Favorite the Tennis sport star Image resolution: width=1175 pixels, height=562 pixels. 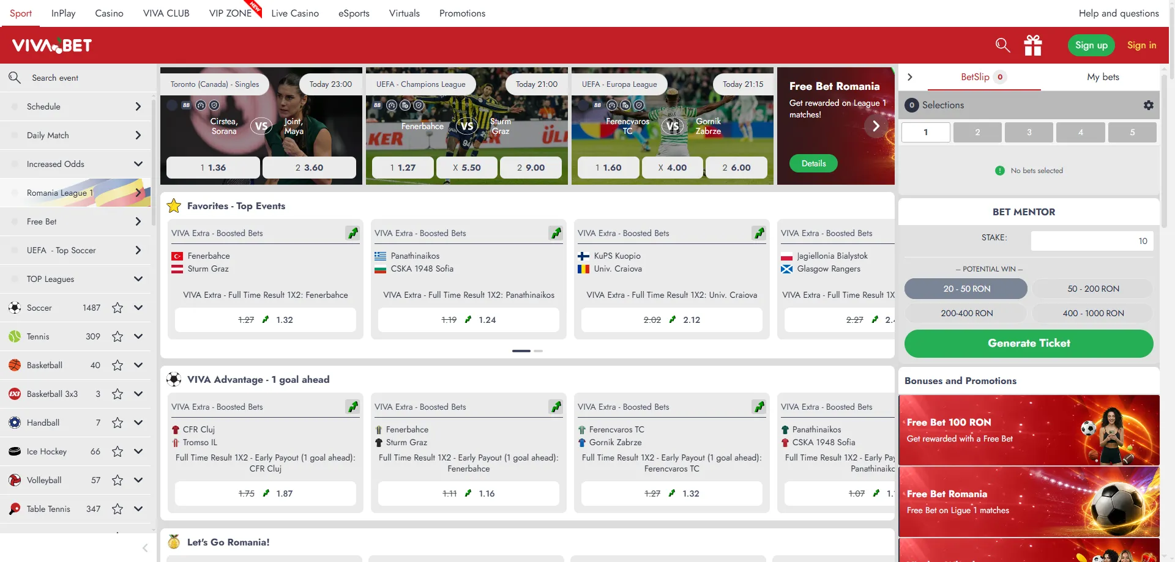point(117,336)
